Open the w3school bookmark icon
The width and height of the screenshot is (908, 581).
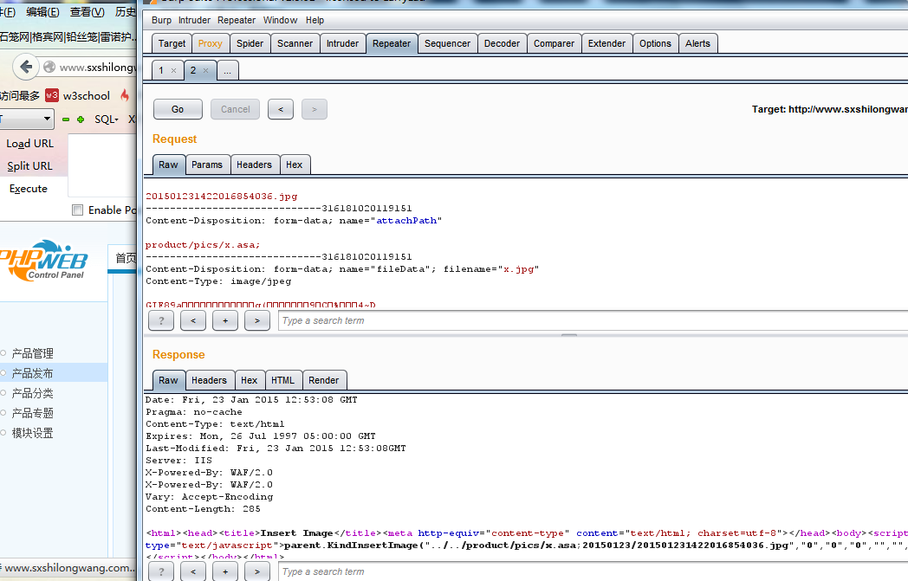(51, 95)
